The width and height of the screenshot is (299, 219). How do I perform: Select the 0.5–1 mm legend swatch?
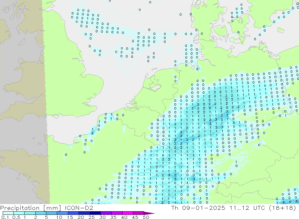[x=19, y=213]
